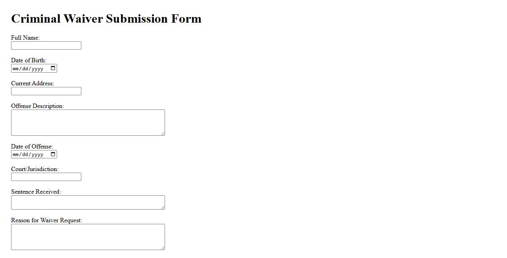Click the Sentence Received text area
Viewport: 507px width, 258px height.
tap(88, 202)
